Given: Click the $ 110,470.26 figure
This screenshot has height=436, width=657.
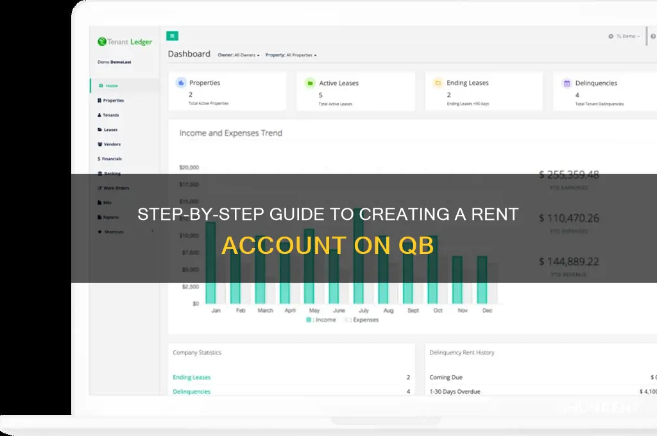Looking at the screenshot, I should pyautogui.click(x=568, y=218).
